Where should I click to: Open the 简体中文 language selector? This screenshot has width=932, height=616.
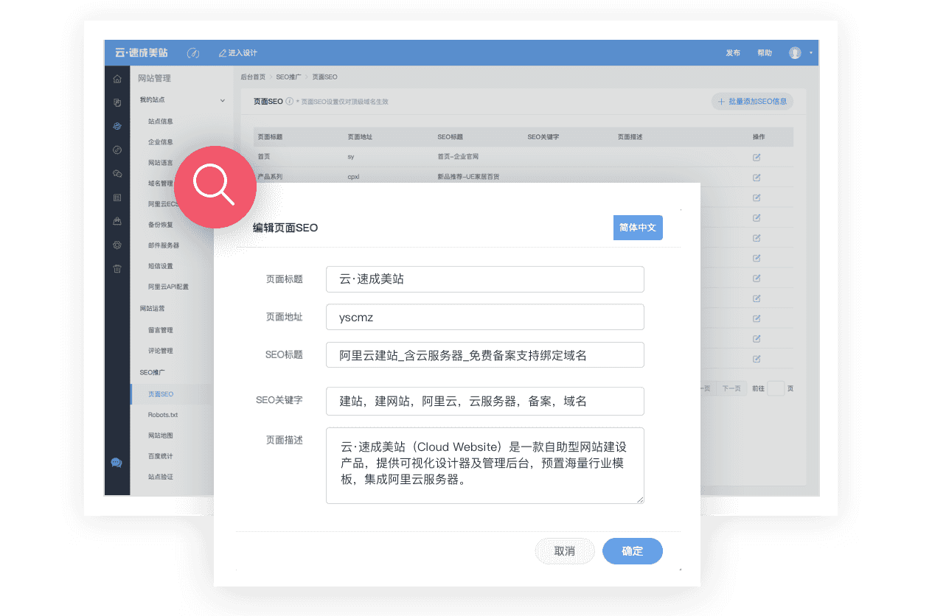(638, 228)
